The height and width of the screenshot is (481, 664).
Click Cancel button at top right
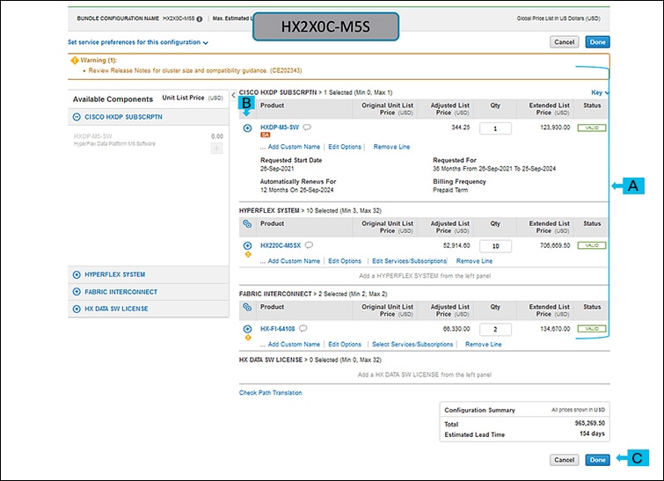[x=564, y=41]
